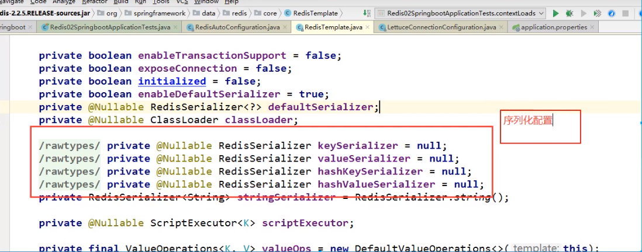The width and height of the screenshot is (642, 252).
Task: Open the Help menu
Action: point(232,2)
